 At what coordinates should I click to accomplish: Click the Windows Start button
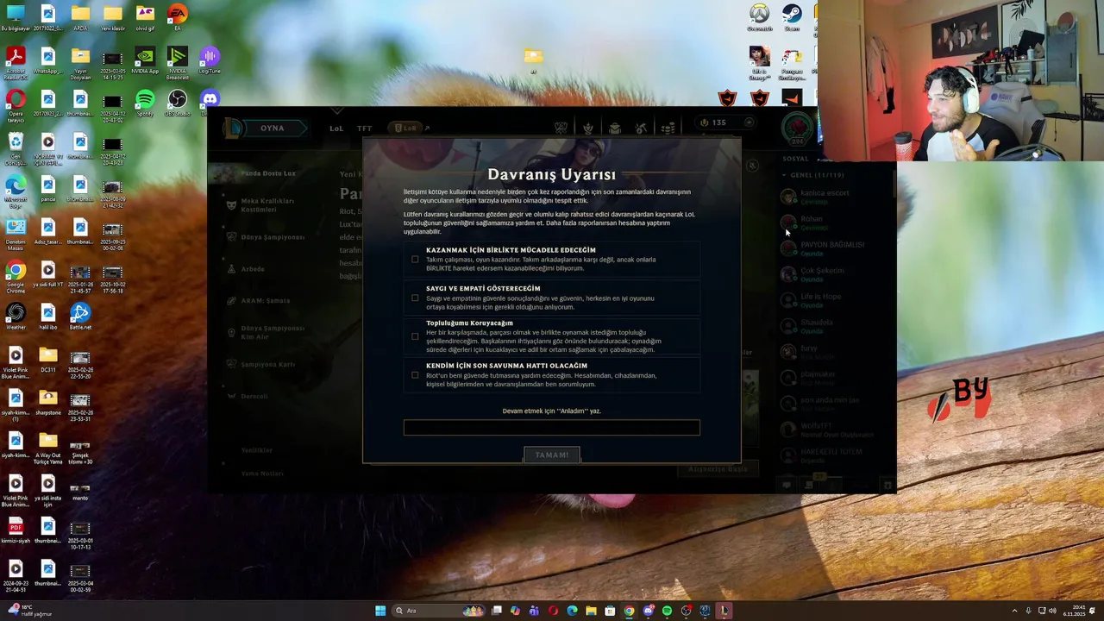pyautogui.click(x=380, y=611)
